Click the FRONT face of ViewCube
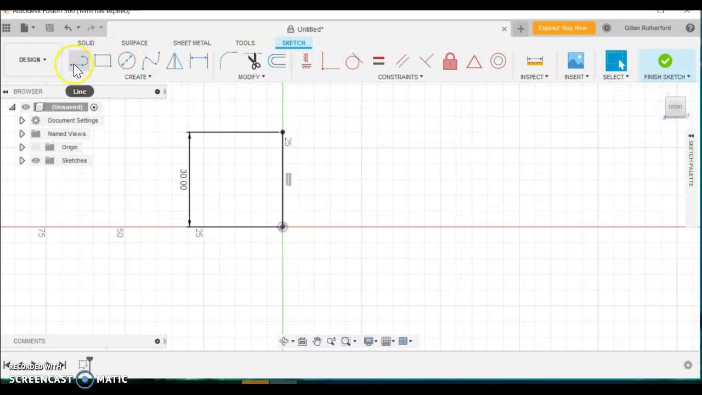The image size is (702, 395). pos(675,107)
